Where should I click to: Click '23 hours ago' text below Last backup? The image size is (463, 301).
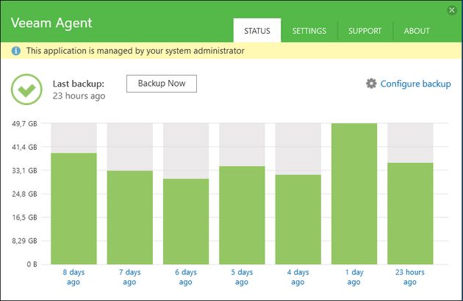click(x=79, y=96)
